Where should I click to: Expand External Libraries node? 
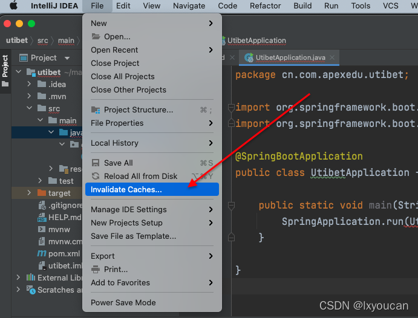point(18,277)
